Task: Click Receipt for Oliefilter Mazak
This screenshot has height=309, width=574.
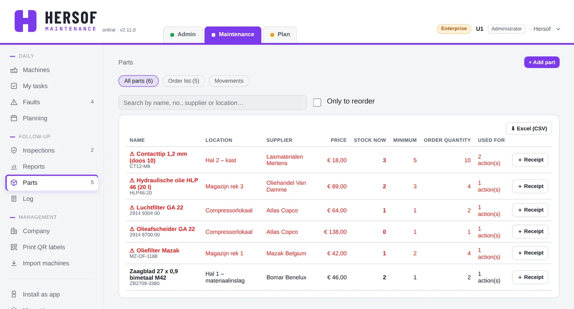Action: pyautogui.click(x=530, y=253)
